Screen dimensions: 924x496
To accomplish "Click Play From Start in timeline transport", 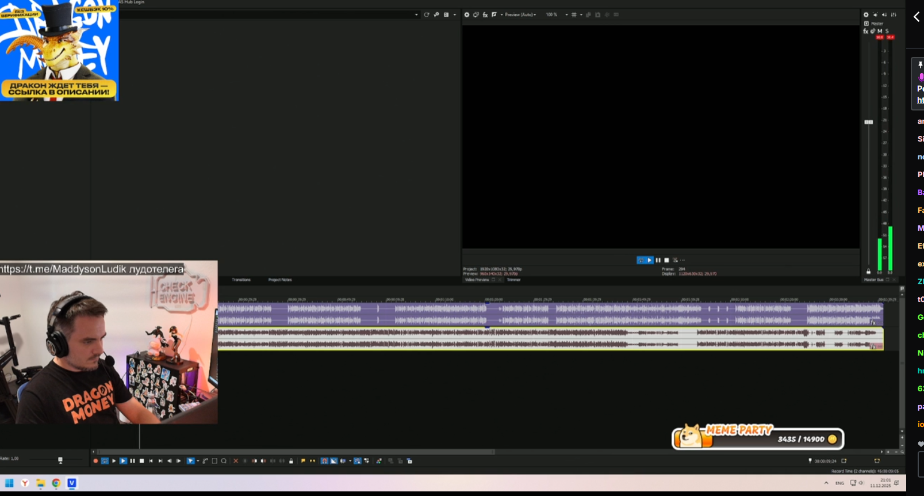I will (x=114, y=461).
